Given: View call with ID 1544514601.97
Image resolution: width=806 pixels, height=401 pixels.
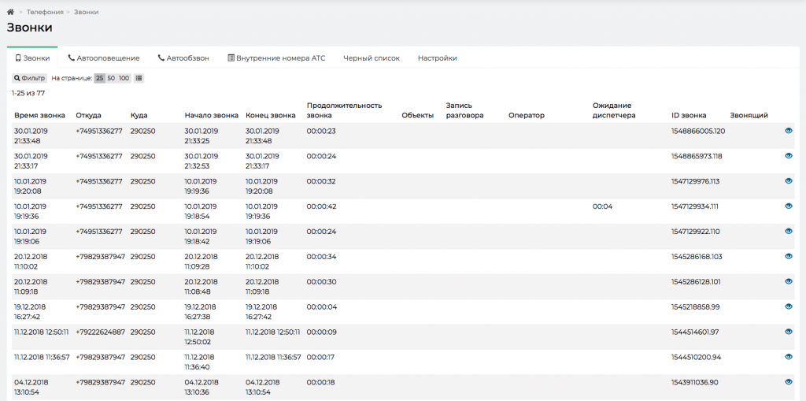Looking at the screenshot, I should click(789, 332).
